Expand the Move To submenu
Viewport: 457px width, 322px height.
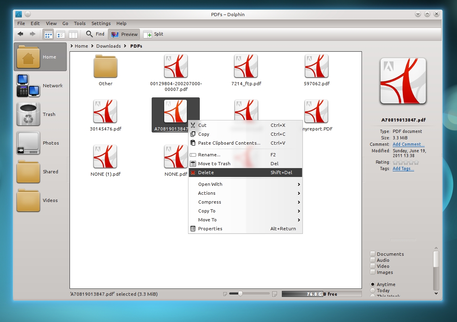[x=245, y=220]
